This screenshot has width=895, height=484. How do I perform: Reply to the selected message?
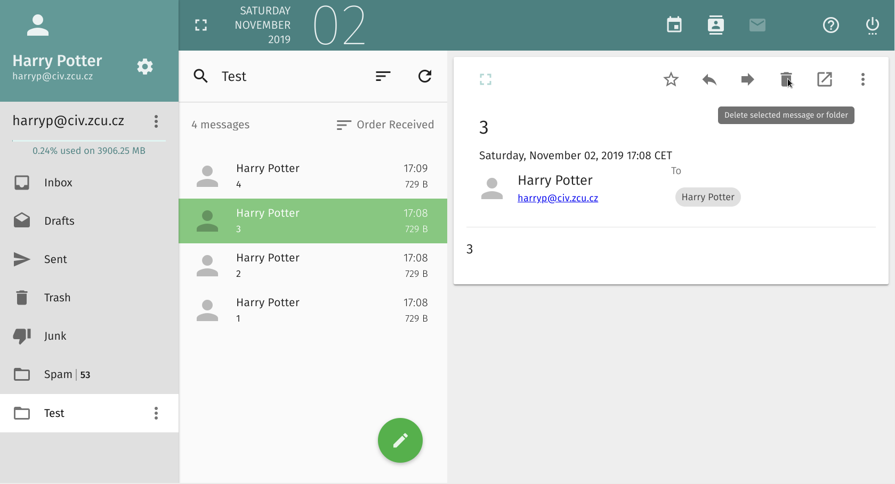click(x=709, y=80)
